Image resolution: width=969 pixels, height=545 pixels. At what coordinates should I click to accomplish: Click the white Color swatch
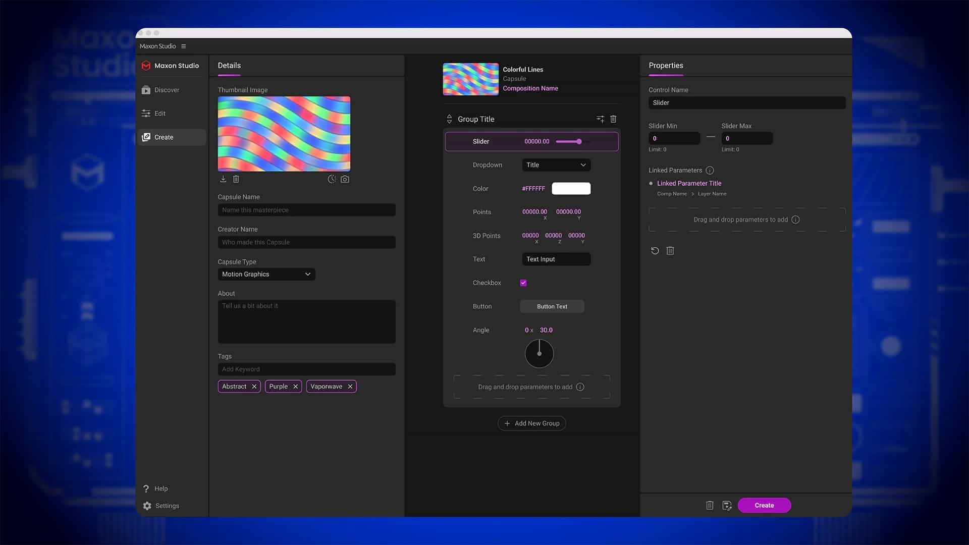point(571,189)
